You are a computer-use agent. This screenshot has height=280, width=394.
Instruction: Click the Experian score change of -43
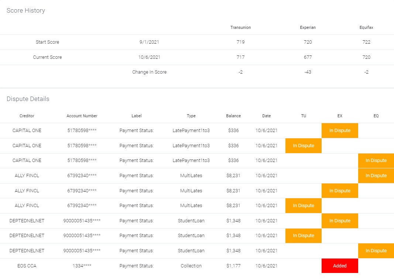tap(308, 72)
